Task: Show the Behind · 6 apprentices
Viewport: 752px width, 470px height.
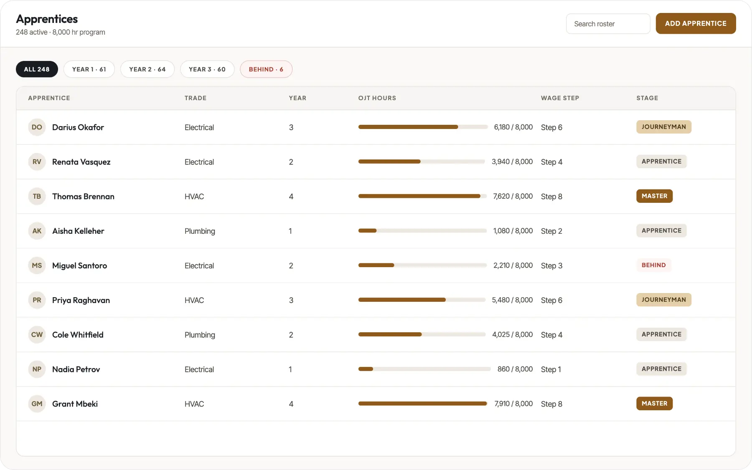Action: tap(266, 69)
